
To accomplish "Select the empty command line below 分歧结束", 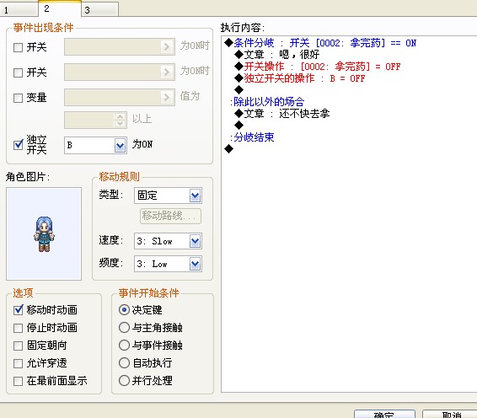I will pyautogui.click(x=228, y=149).
